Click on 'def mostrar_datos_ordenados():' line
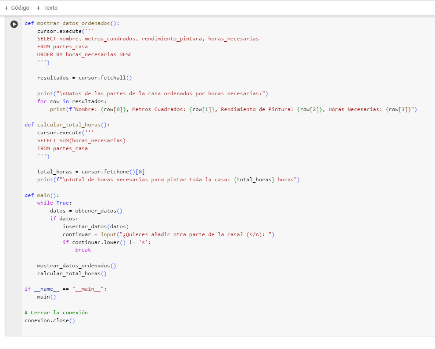The width and height of the screenshot is (435, 349). (72, 23)
